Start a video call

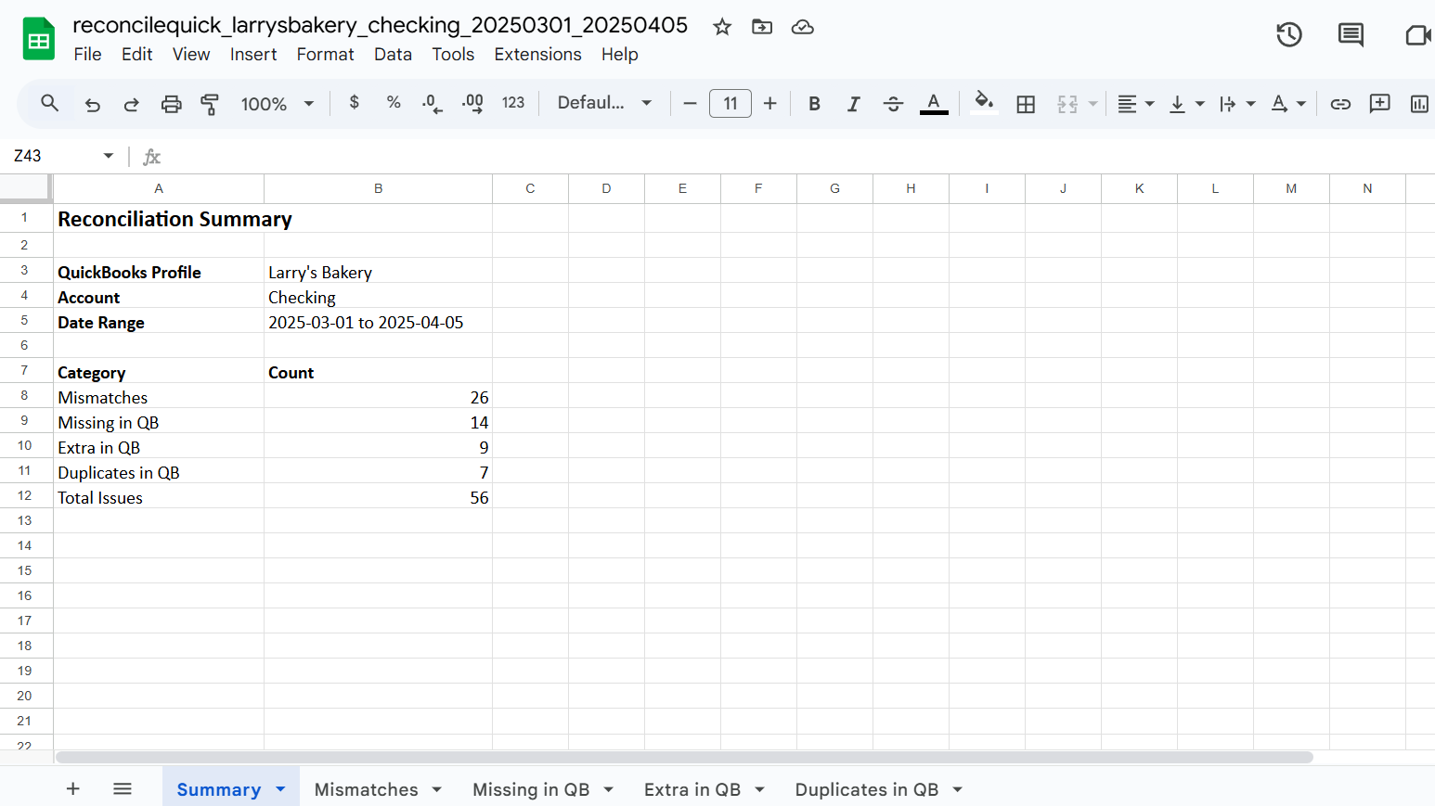point(1417,35)
